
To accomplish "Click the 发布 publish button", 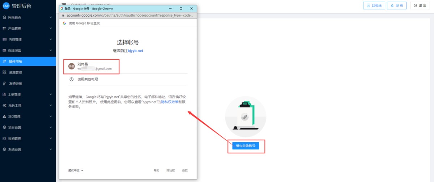I will pyautogui.click(x=397, y=5).
